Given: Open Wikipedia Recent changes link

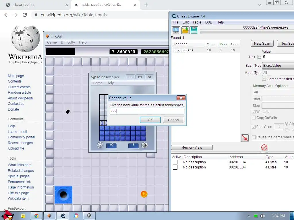Looking at the screenshot, I should pos(20,143).
